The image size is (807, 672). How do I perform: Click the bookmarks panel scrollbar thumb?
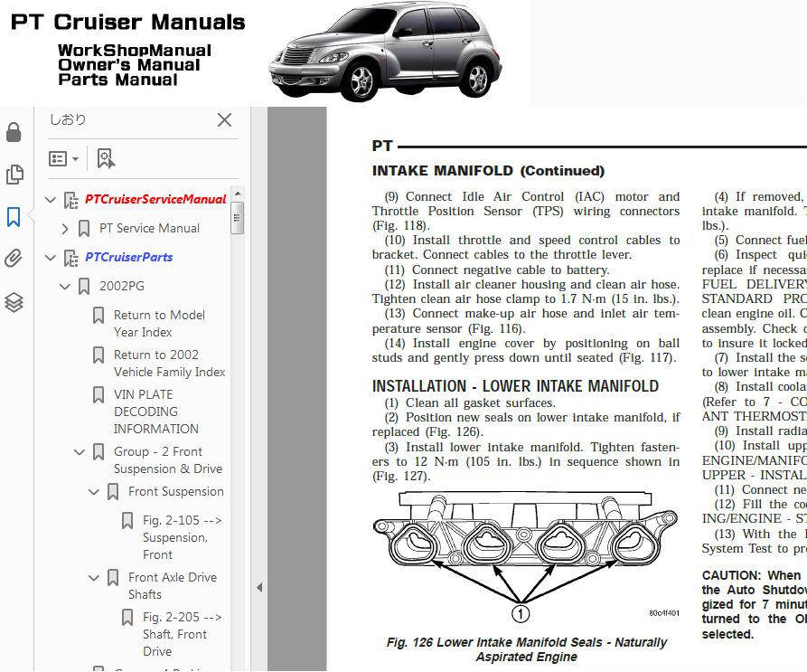pyautogui.click(x=238, y=218)
